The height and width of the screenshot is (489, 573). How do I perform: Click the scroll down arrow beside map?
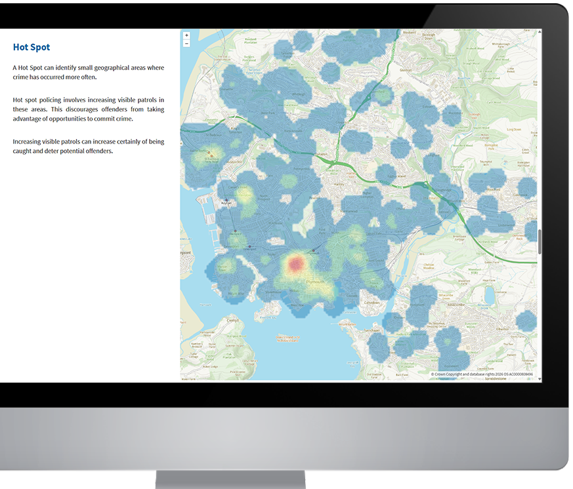tap(540, 378)
